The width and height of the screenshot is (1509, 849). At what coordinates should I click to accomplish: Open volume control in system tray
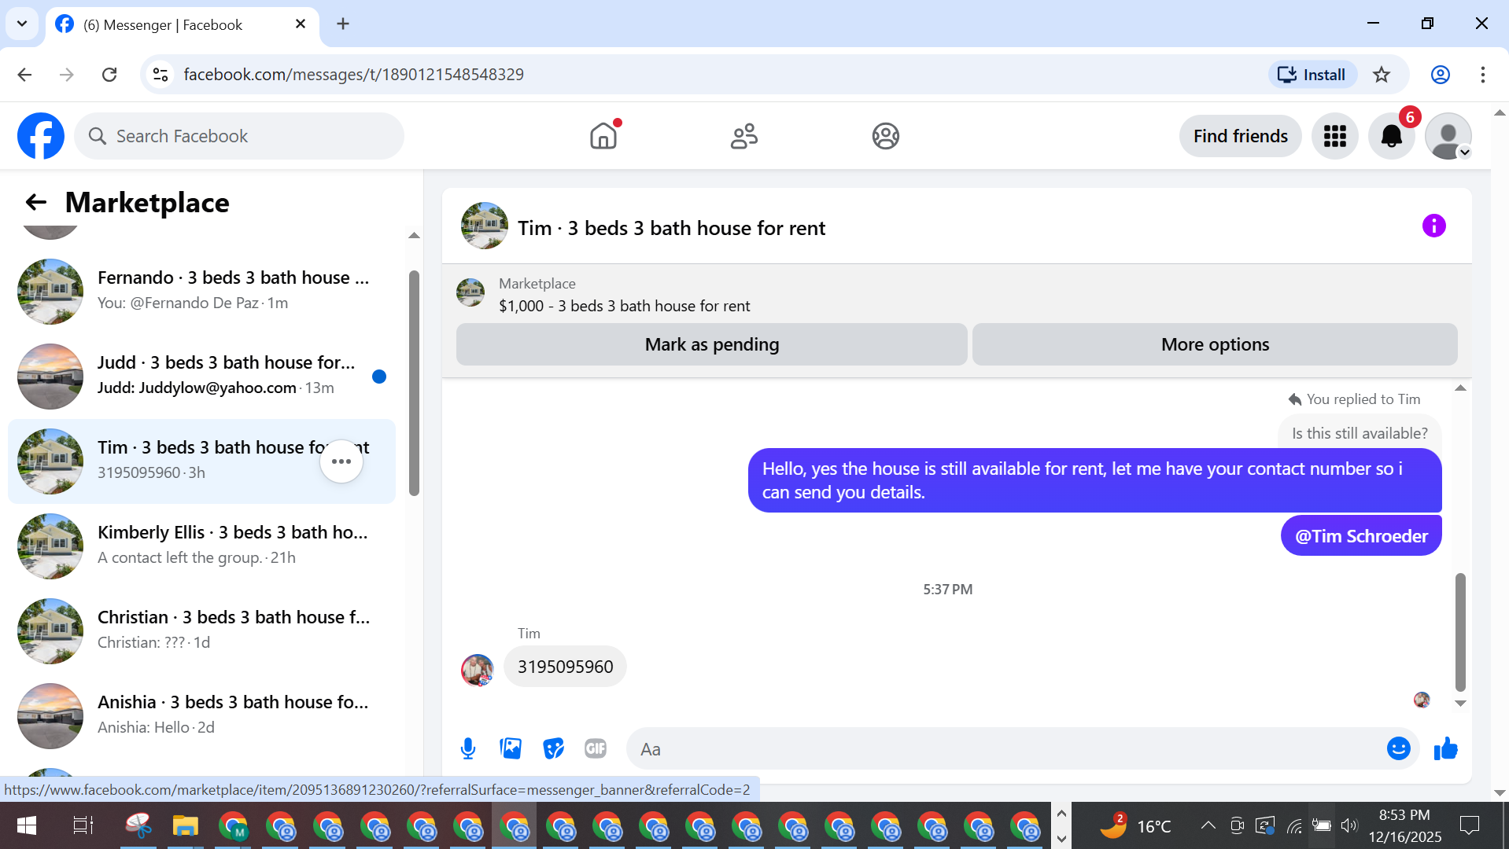point(1349,825)
